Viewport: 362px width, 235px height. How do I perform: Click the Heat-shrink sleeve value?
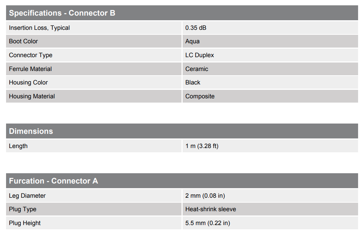pos(211,209)
